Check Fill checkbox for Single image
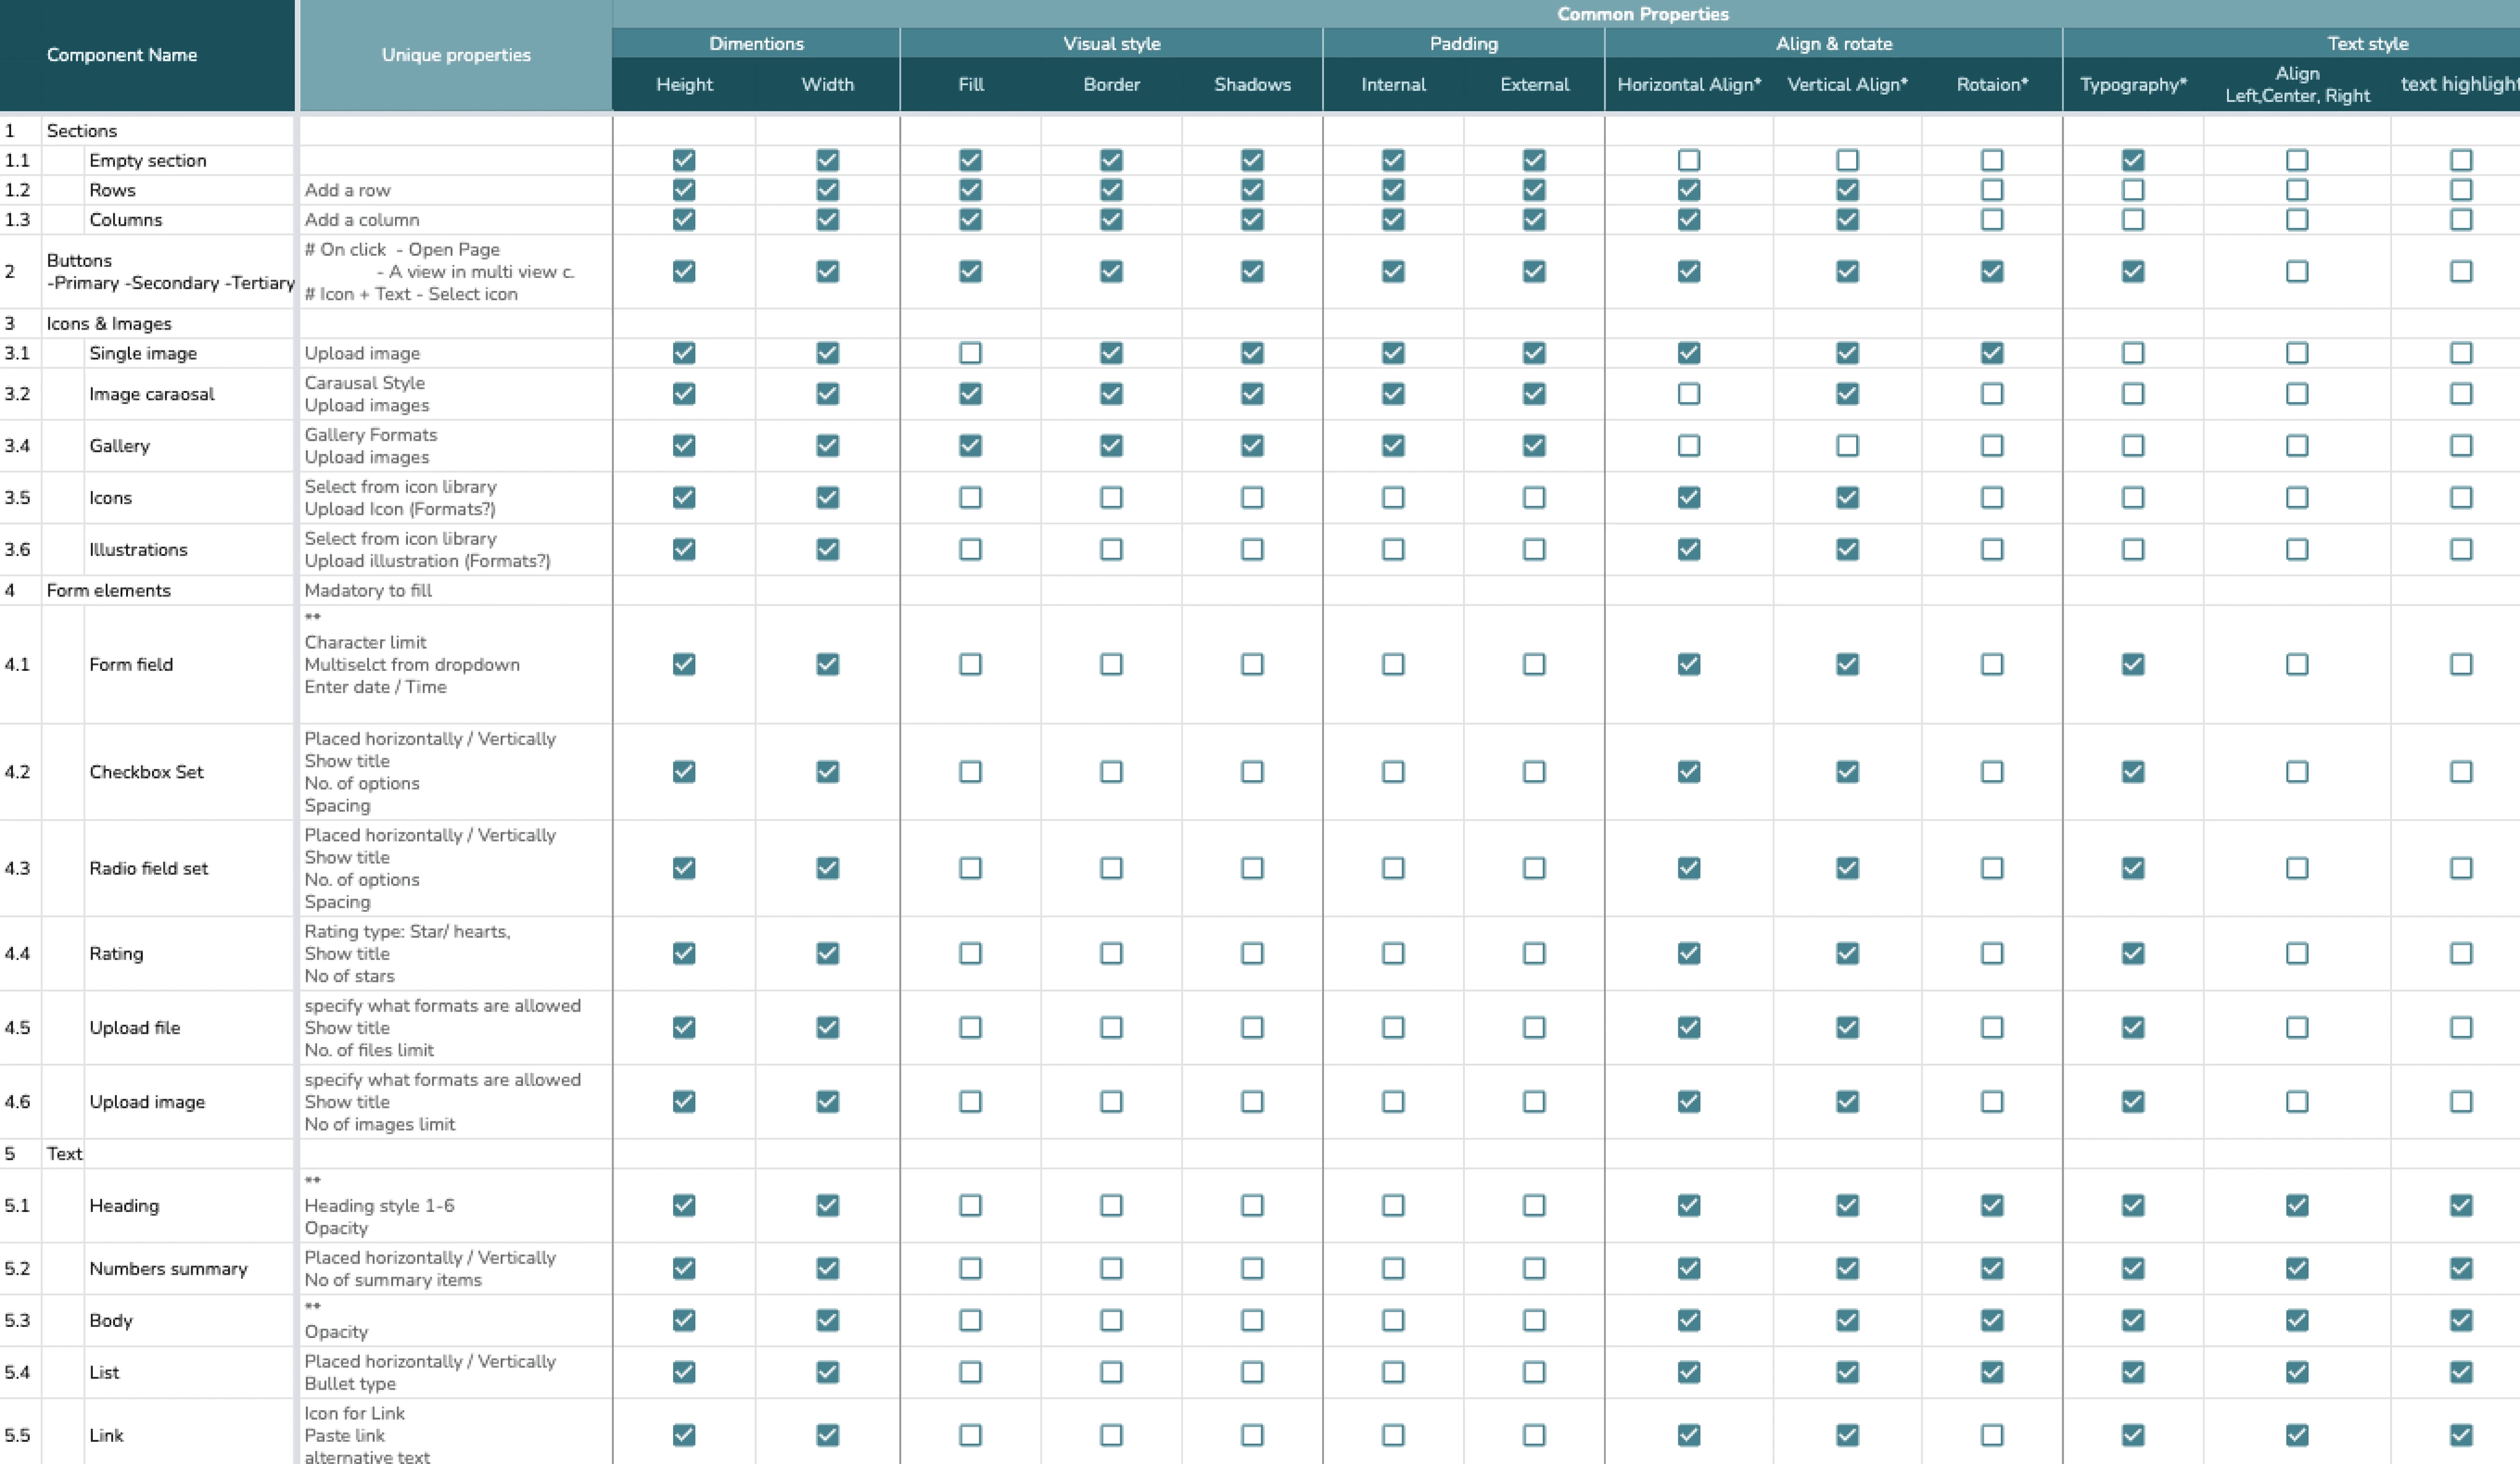2520x1464 pixels. click(x=970, y=353)
